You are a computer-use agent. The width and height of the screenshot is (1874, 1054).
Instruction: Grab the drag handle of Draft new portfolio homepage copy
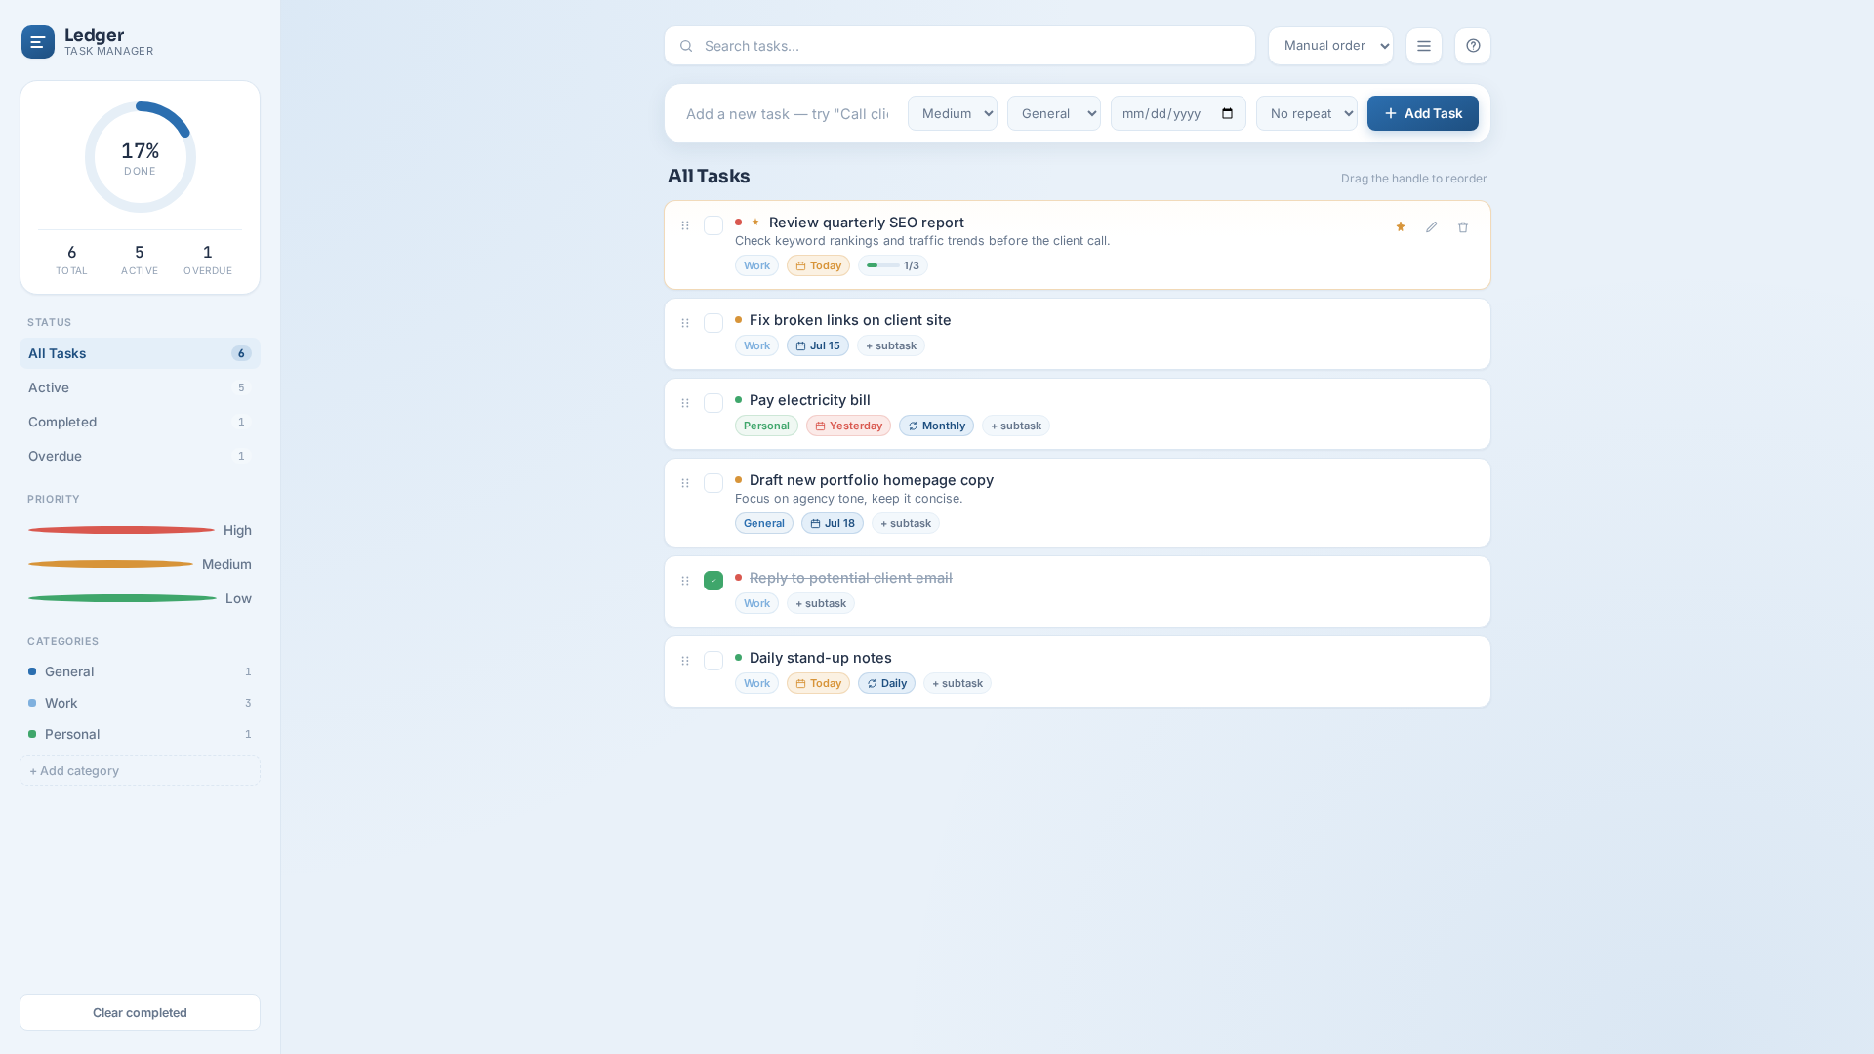[685, 483]
